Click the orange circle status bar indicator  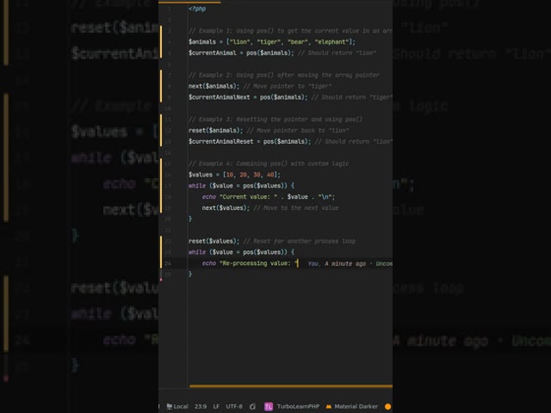coord(388,406)
